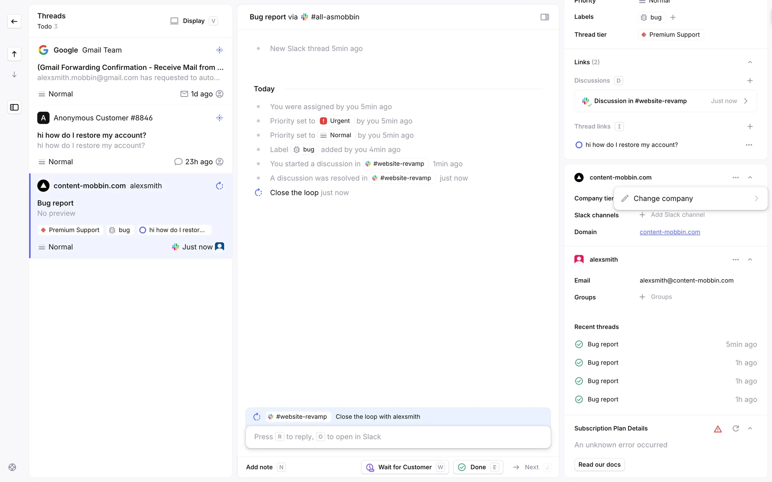Click the back arrow icon
The height and width of the screenshot is (482, 772).
tap(14, 21)
